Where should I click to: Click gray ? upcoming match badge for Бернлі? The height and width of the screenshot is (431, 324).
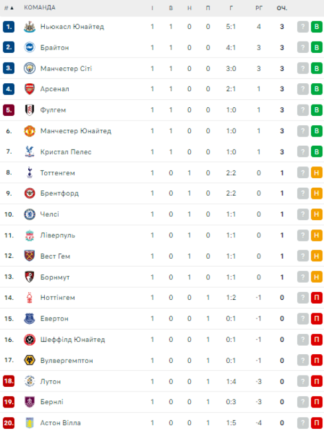click(303, 402)
